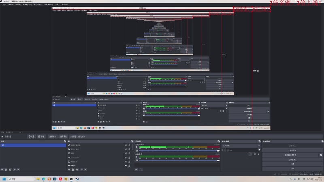Image resolution: width=324 pixels, height=182 pixels.
Task: Open the Docks (D) menu
Action: [27, 4]
